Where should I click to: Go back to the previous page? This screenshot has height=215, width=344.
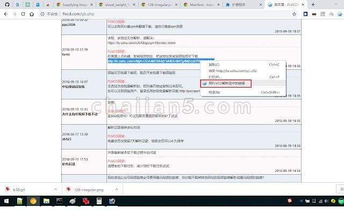pos(6,14)
